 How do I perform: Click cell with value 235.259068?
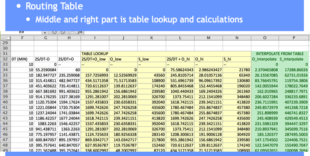click(69, 75)
